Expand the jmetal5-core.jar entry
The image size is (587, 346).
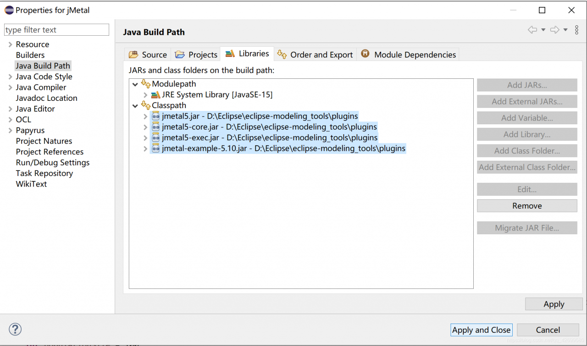(x=145, y=127)
